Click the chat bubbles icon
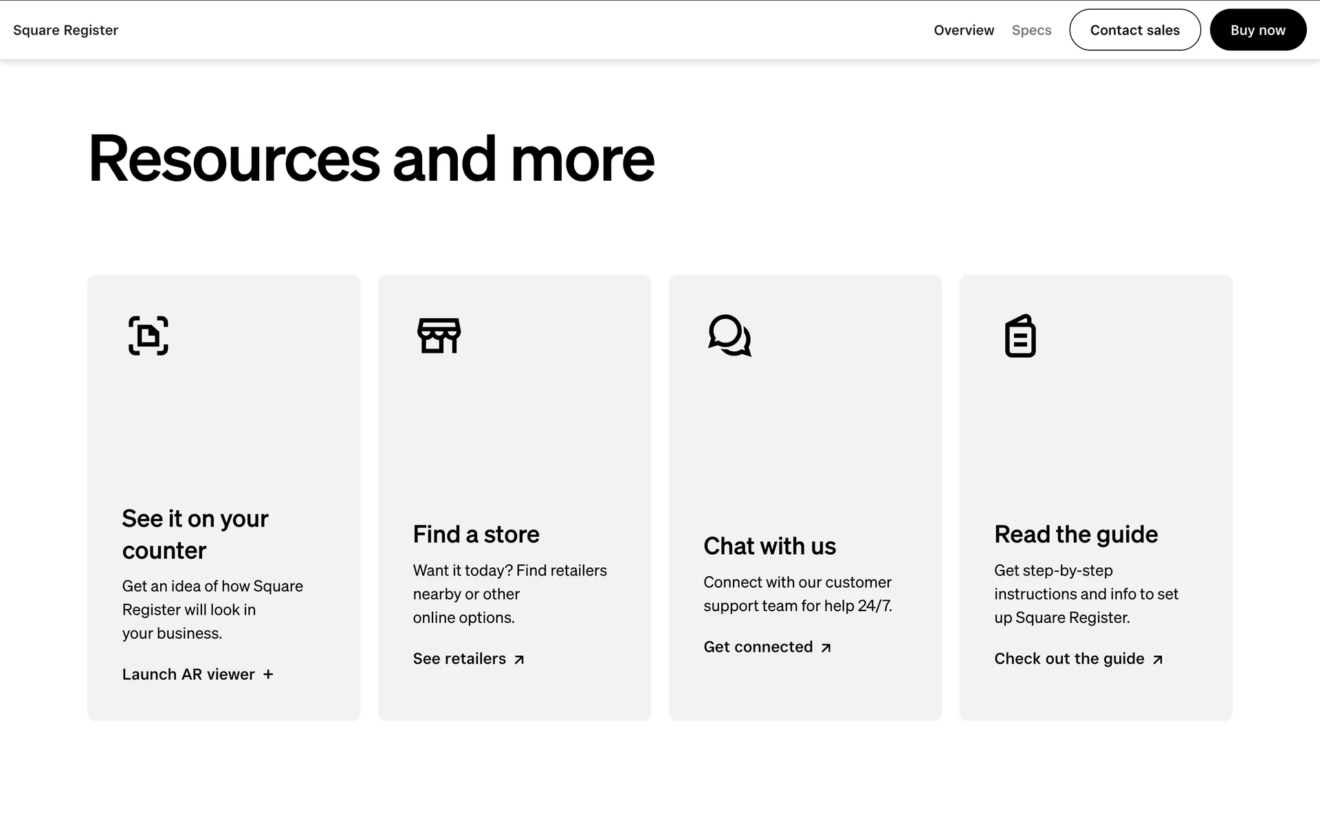Screen dimensions: 1320x825 729,335
